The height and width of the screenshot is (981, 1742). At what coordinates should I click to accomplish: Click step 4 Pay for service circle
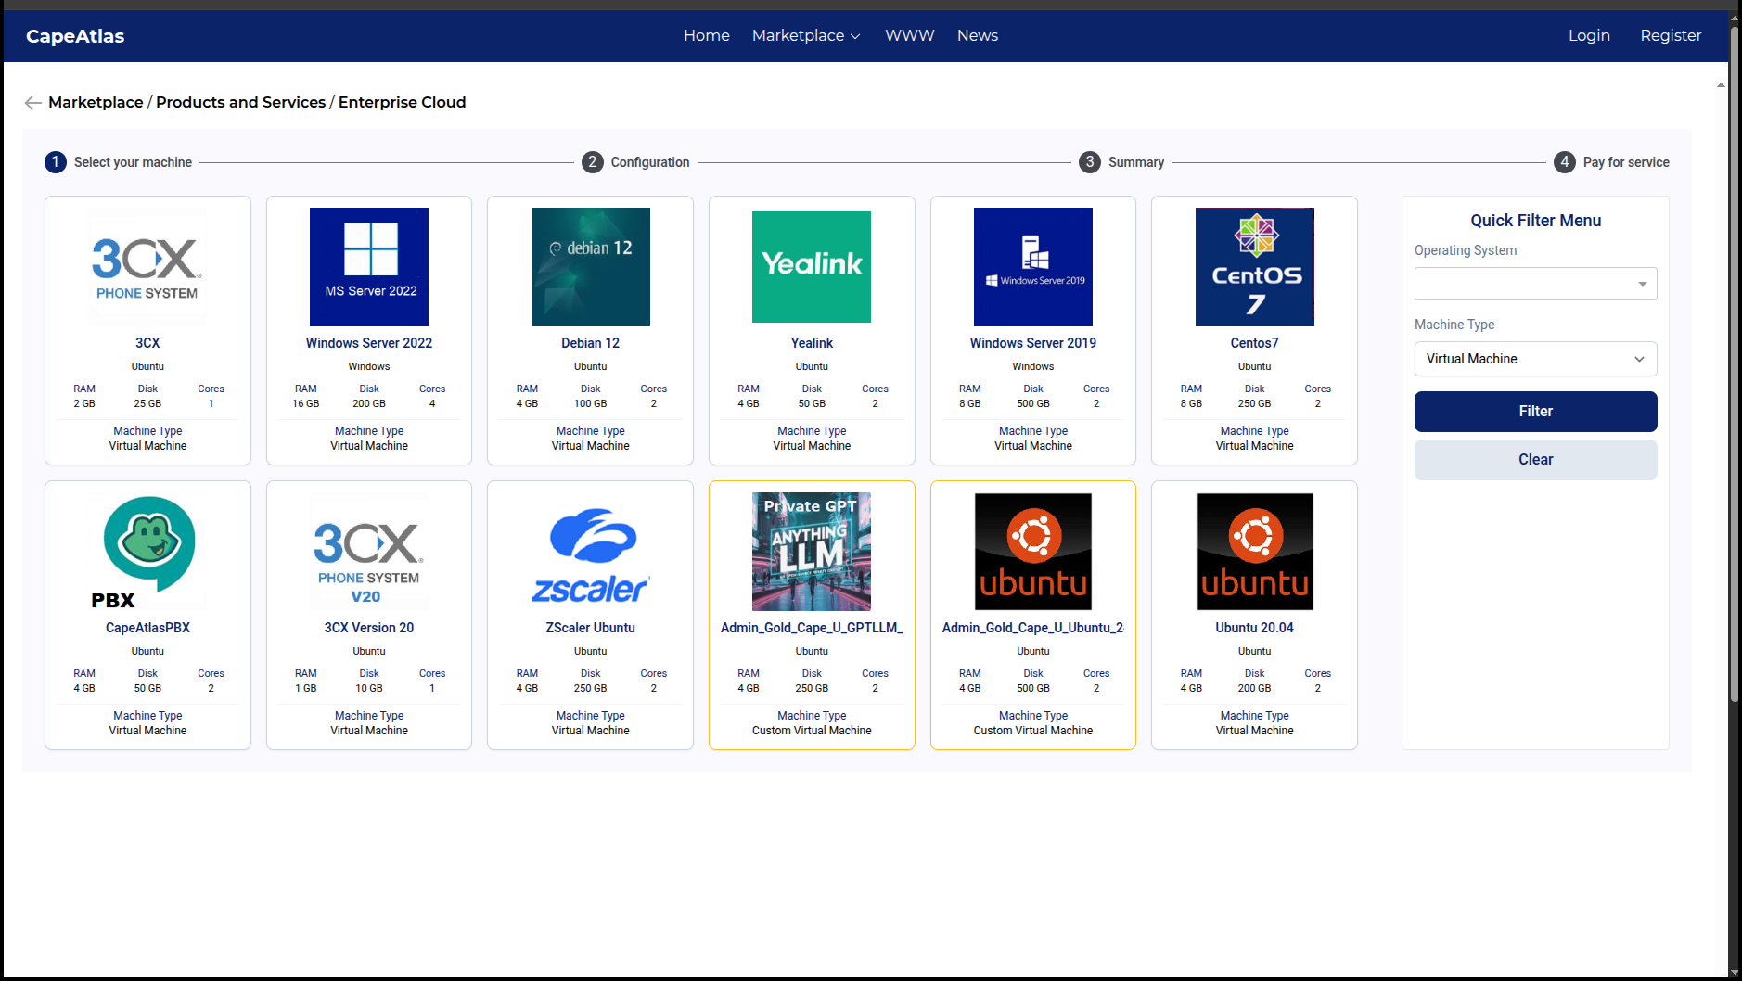[x=1565, y=162]
